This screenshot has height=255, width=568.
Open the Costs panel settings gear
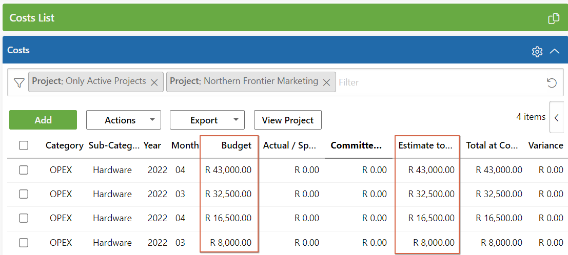coord(537,51)
